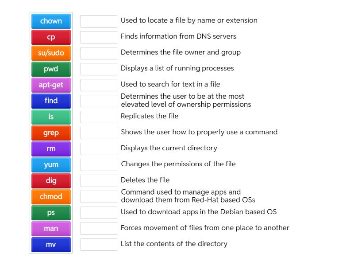Select the red cp tile

tap(51, 37)
